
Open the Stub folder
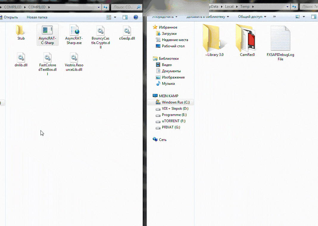pyautogui.click(x=21, y=32)
